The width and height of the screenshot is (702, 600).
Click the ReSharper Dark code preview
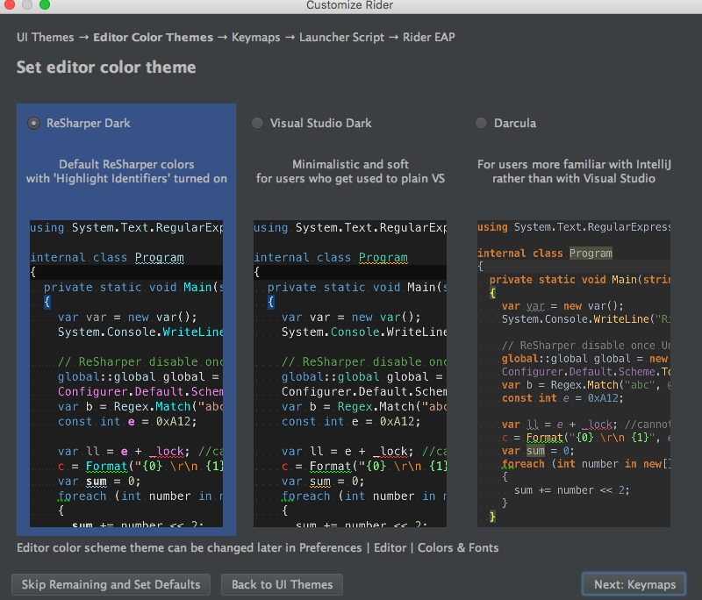click(126, 374)
